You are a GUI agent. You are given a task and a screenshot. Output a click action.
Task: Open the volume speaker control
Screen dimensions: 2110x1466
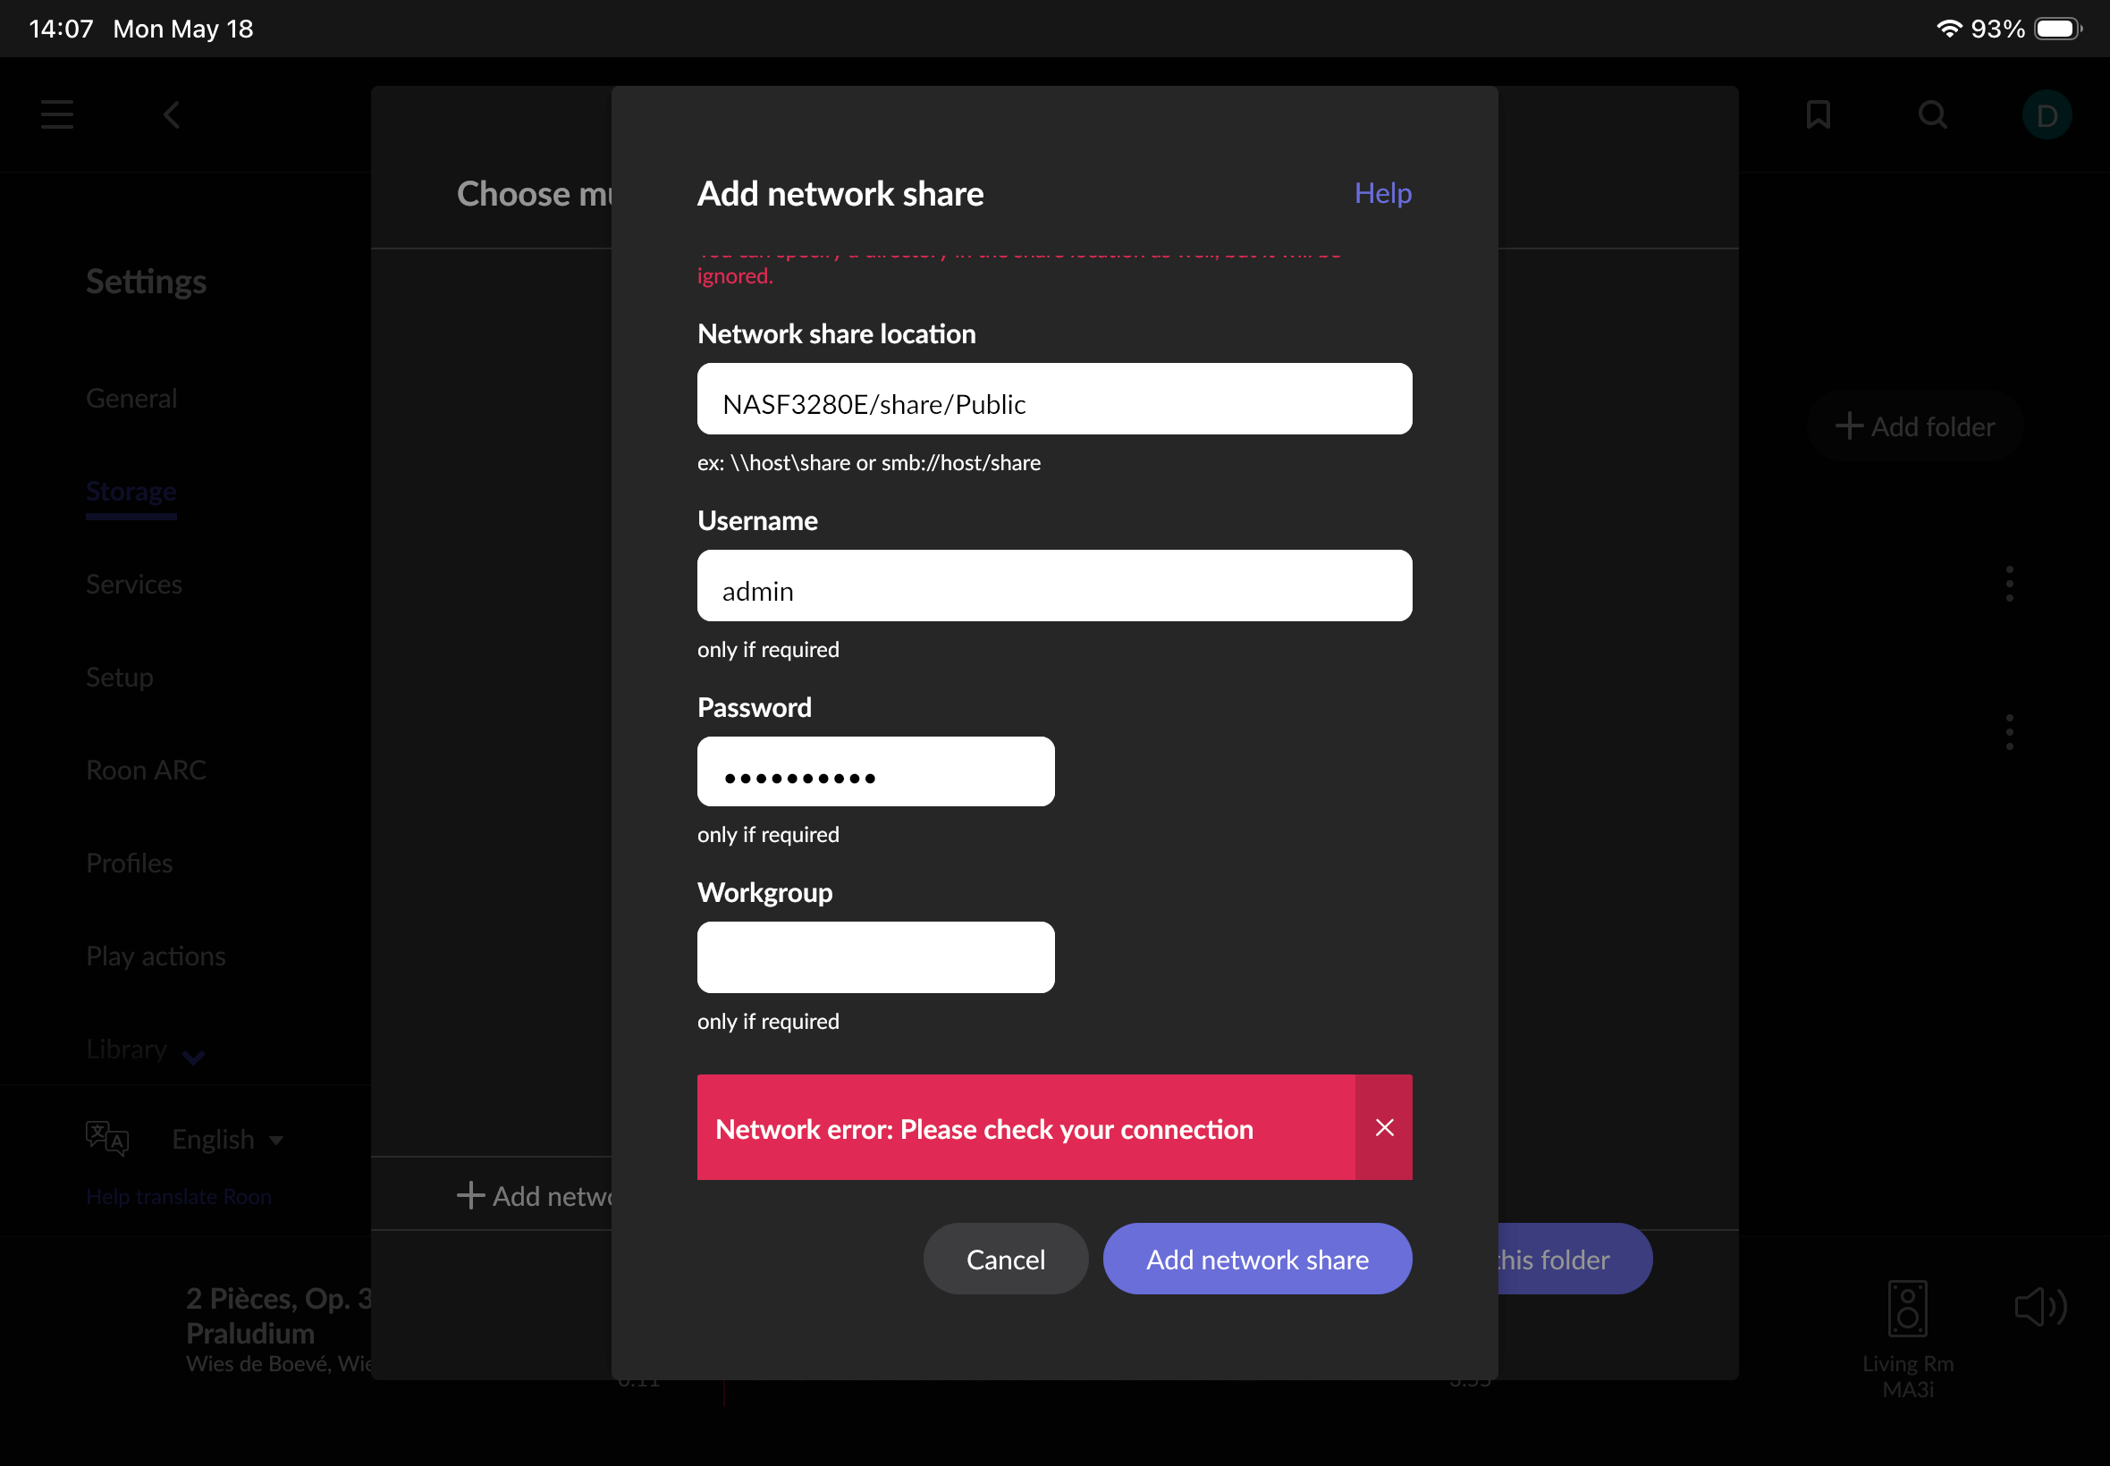[2039, 1306]
